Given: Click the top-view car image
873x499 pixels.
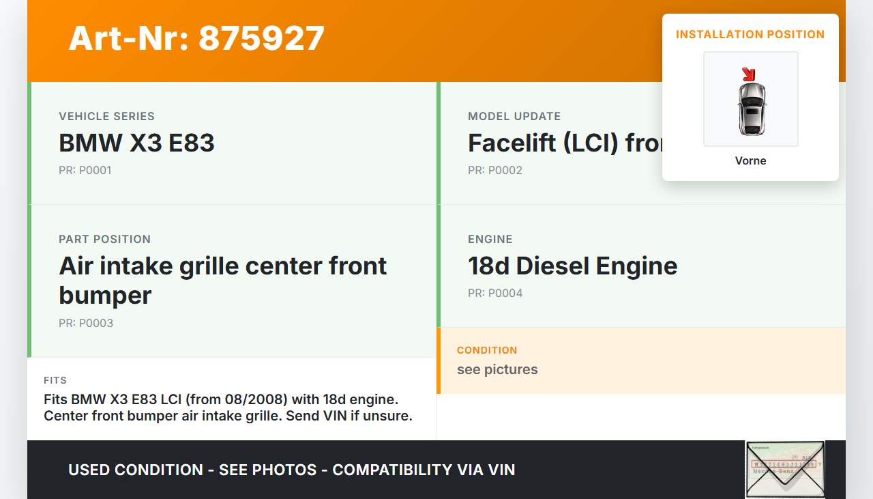Looking at the screenshot, I should click(x=751, y=109).
